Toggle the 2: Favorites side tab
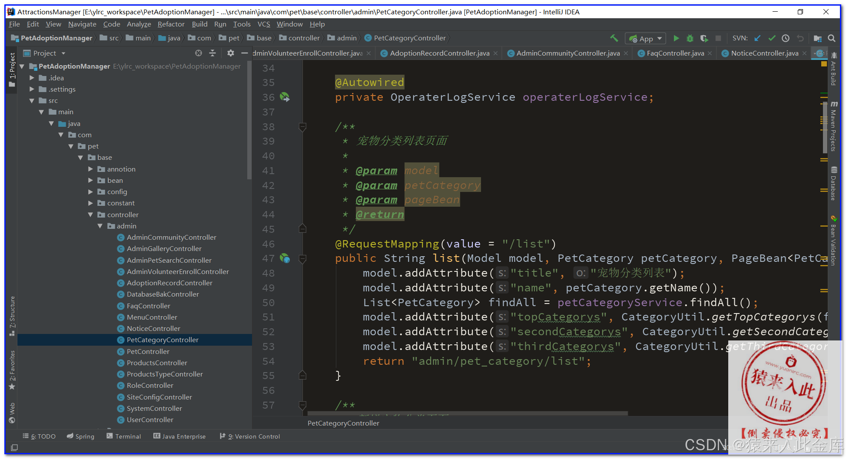Image resolution: width=846 pixels, height=459 pixels. coord(12,370)
